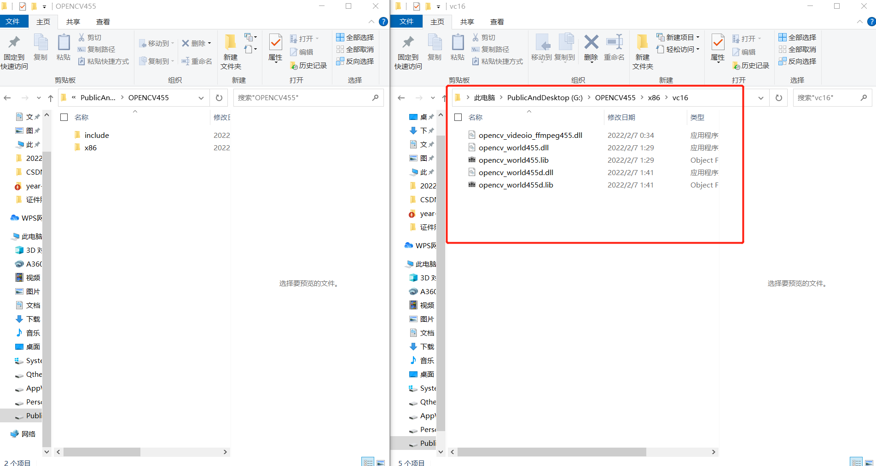Click 全部取消 in vc16 window ribbon

(797, 49)
